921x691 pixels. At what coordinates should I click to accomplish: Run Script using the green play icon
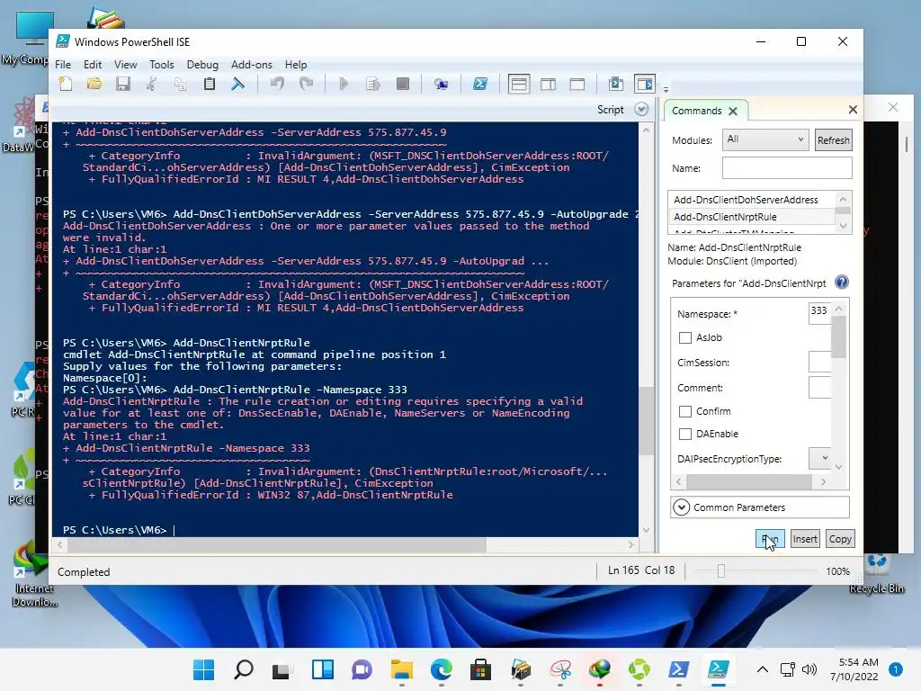(x=344, y=84)
